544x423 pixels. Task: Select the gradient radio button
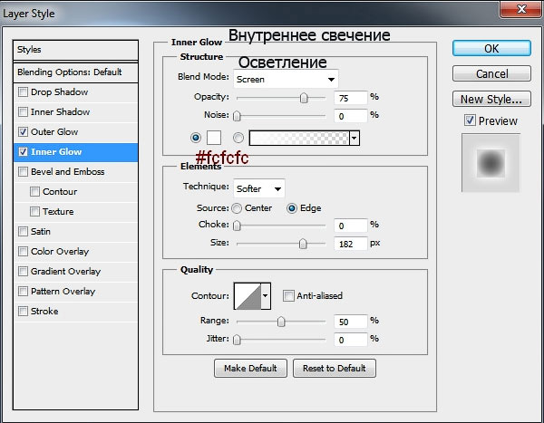pyautogui.click(x=238, y=138)
